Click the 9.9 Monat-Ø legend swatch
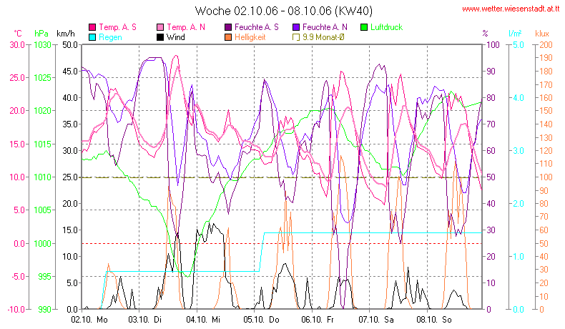The width and height of the screenshot is (565, 329). pyautogui.click(x=296, y=37)
